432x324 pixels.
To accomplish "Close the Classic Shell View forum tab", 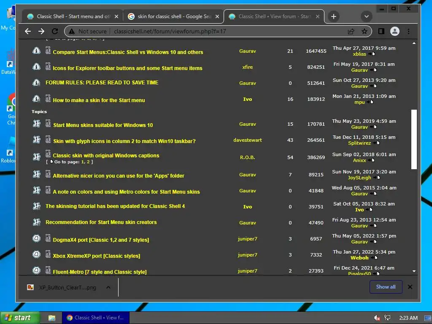I will tap(318, 16).
